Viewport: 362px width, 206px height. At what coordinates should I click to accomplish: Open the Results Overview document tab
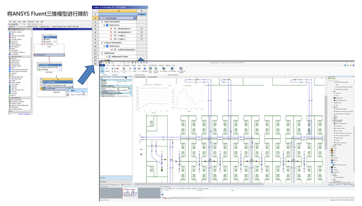click(140, 77)
